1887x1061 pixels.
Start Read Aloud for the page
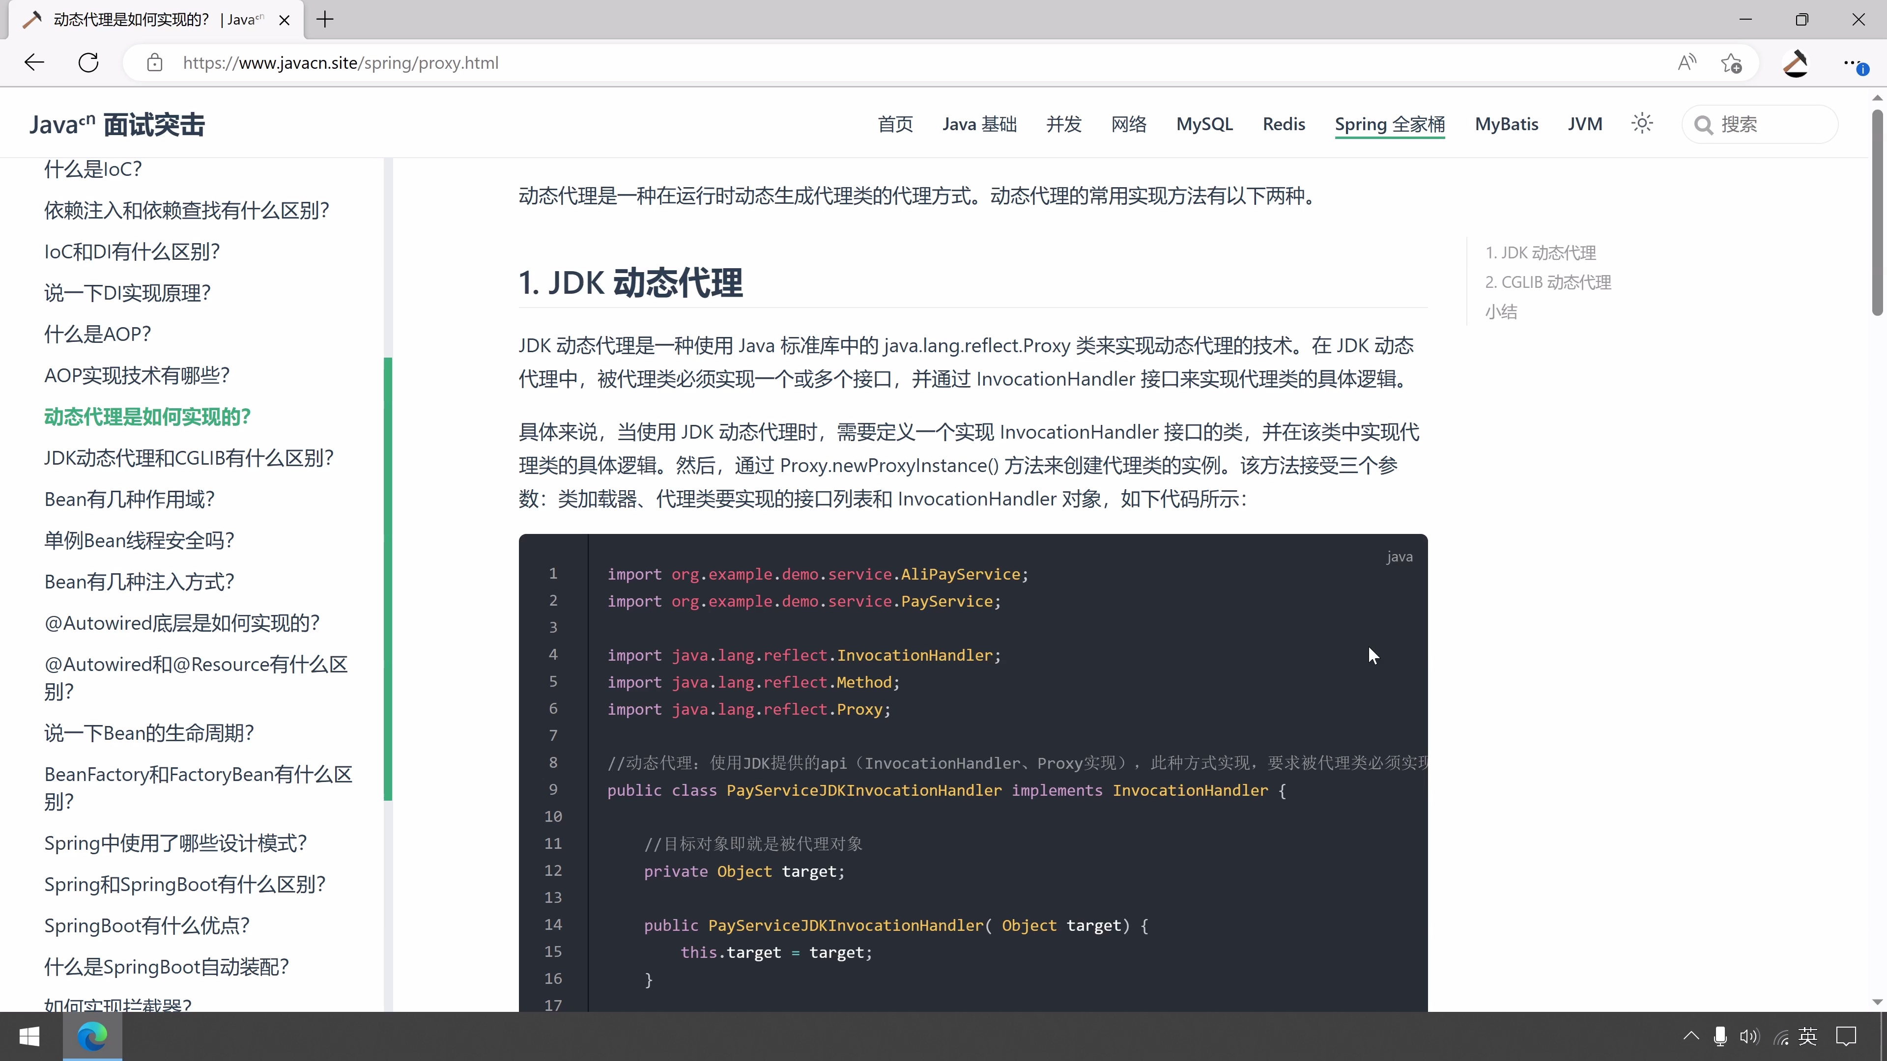[x=1687, y=62]
